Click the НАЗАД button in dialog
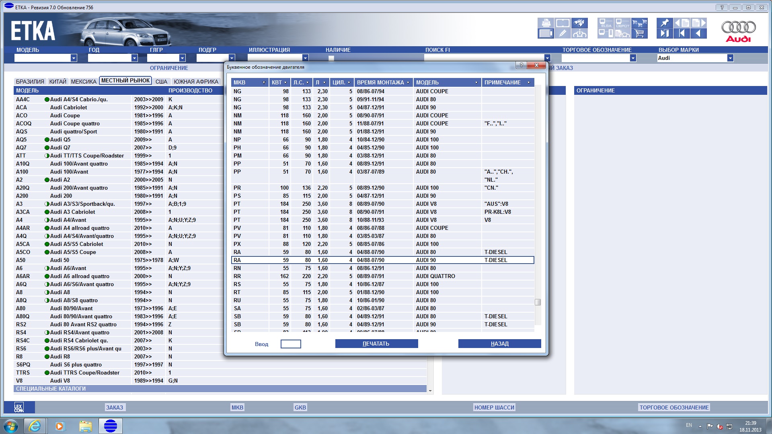This screenshot has height=434, width=772. click(499, 344)
